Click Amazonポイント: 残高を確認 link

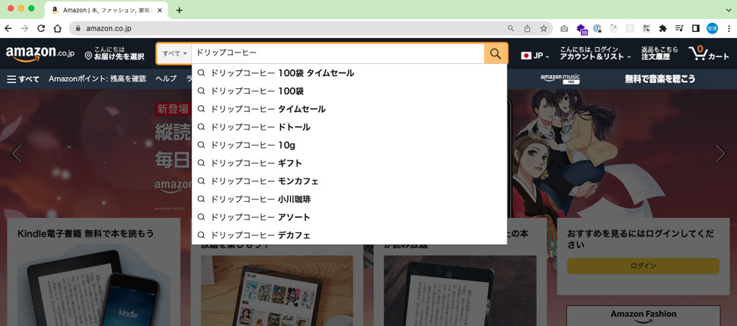click(97, 79)
